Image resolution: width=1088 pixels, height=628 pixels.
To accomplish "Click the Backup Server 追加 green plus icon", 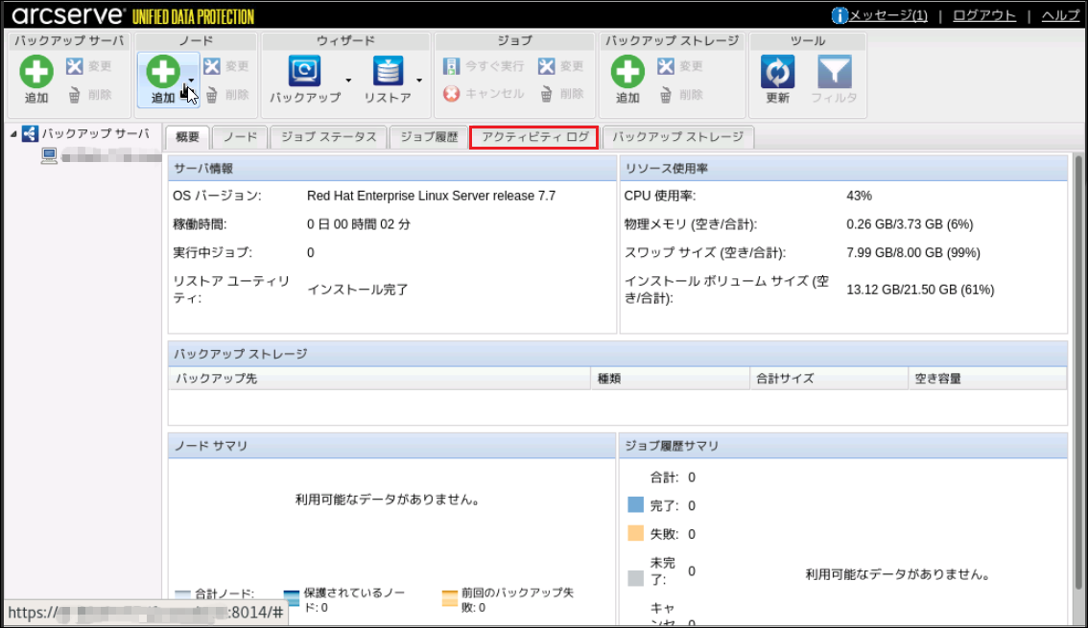I will click(36, 72).
